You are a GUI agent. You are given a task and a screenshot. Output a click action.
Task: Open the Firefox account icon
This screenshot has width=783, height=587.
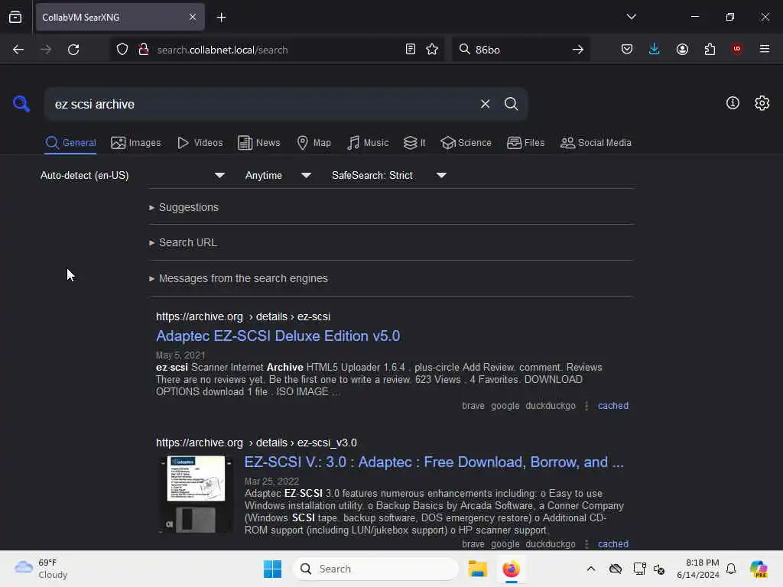click(682, 50)
